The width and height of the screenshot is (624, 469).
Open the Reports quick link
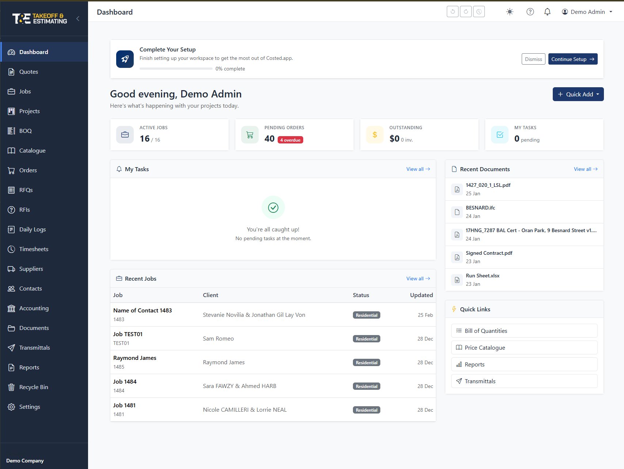click(x=524, y=364)
